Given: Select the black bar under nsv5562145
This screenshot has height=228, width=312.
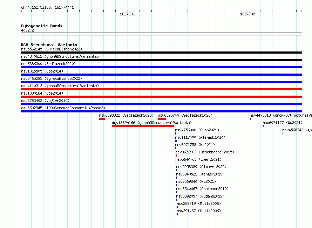Looking at the screenshot, I should pos(161,53).
